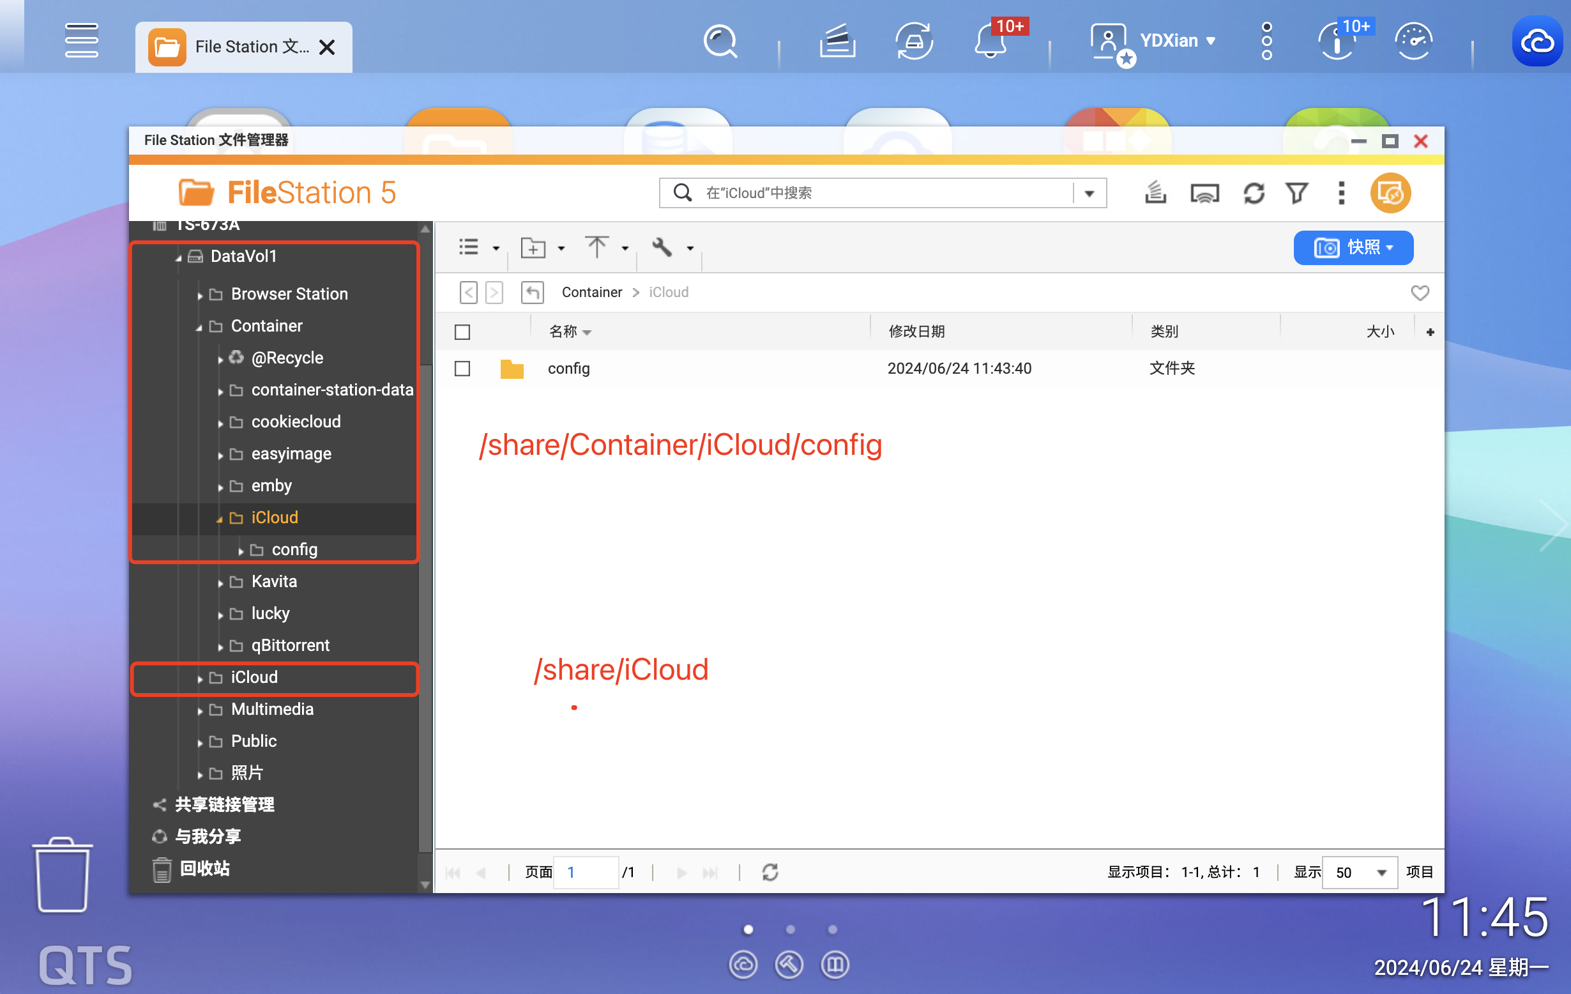Click the create new folder icon

coord(533,248)
